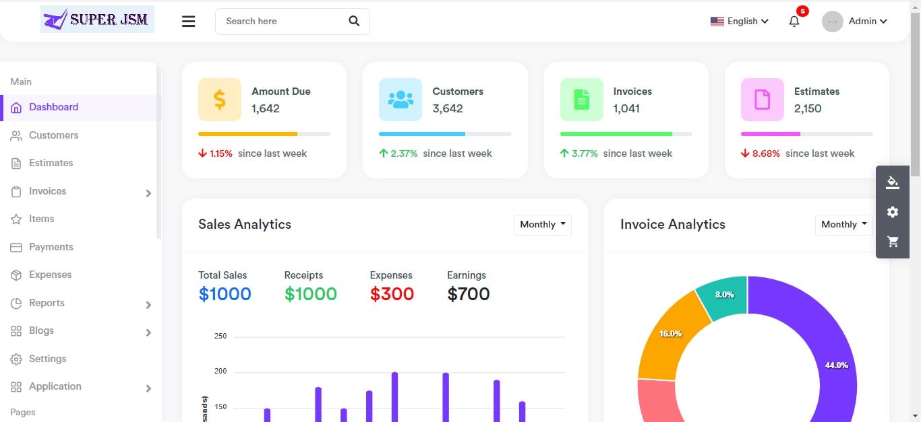The image size is (921, 422).
Task: Open the color fill theme tool
Action: 893,183
